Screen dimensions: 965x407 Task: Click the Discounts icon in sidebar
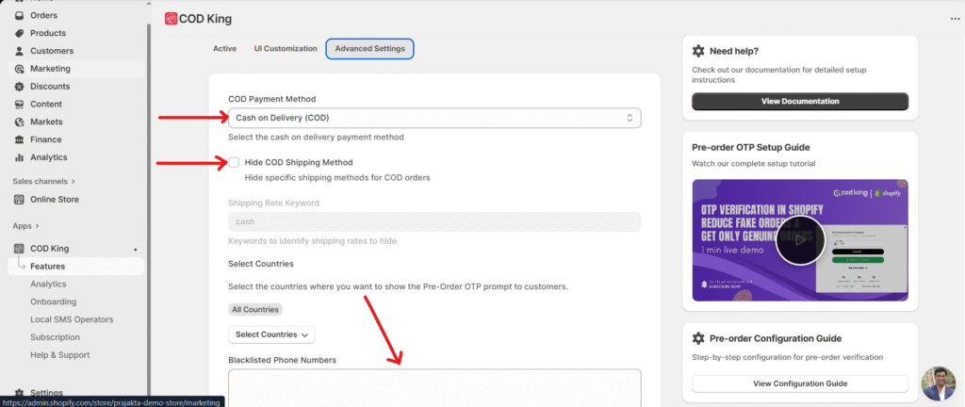tap(21, 87)
